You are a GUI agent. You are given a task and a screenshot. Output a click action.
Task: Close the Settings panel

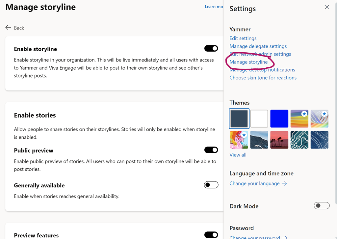pyautogui.click(x=326, y=7)
